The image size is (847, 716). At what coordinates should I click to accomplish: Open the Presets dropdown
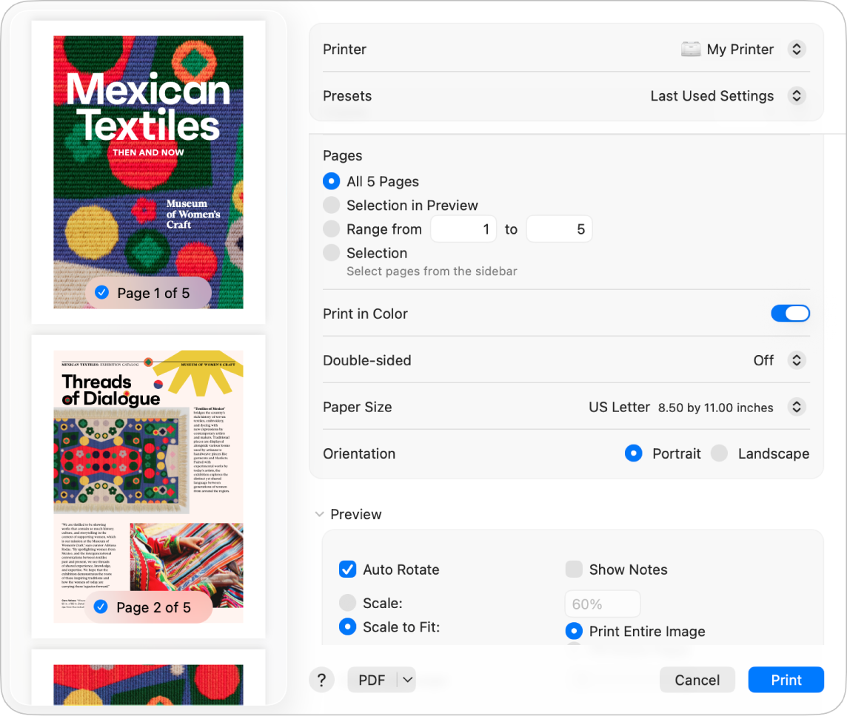pos(797,95)
